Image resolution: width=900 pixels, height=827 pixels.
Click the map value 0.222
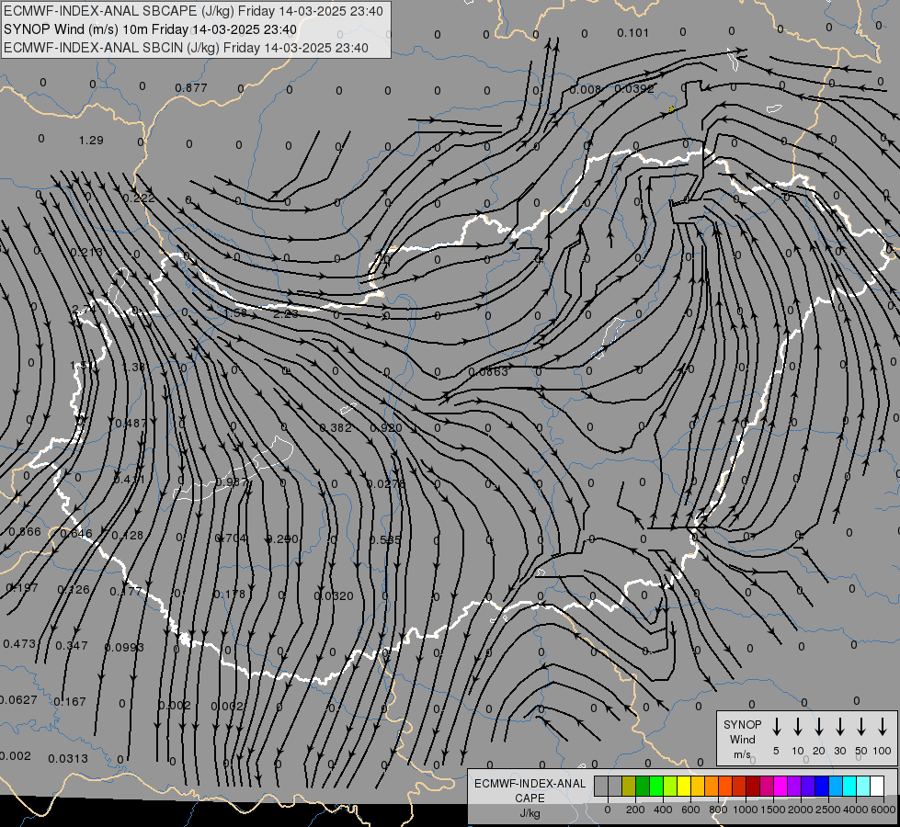point(139,198)
